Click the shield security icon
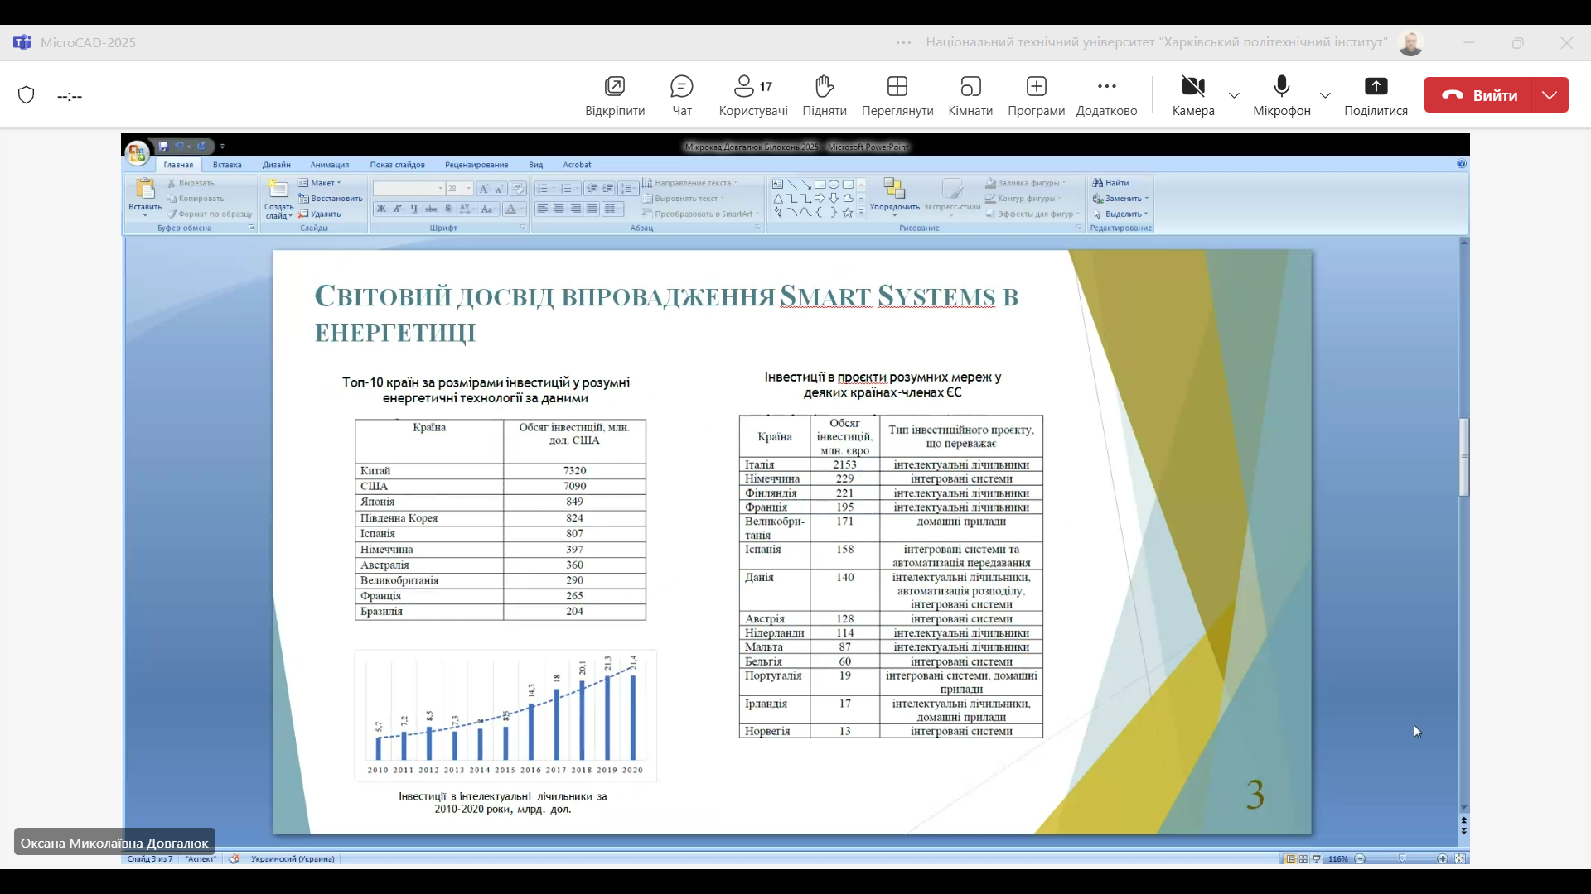Screen dimensions: 1591x894 point(27,95)
